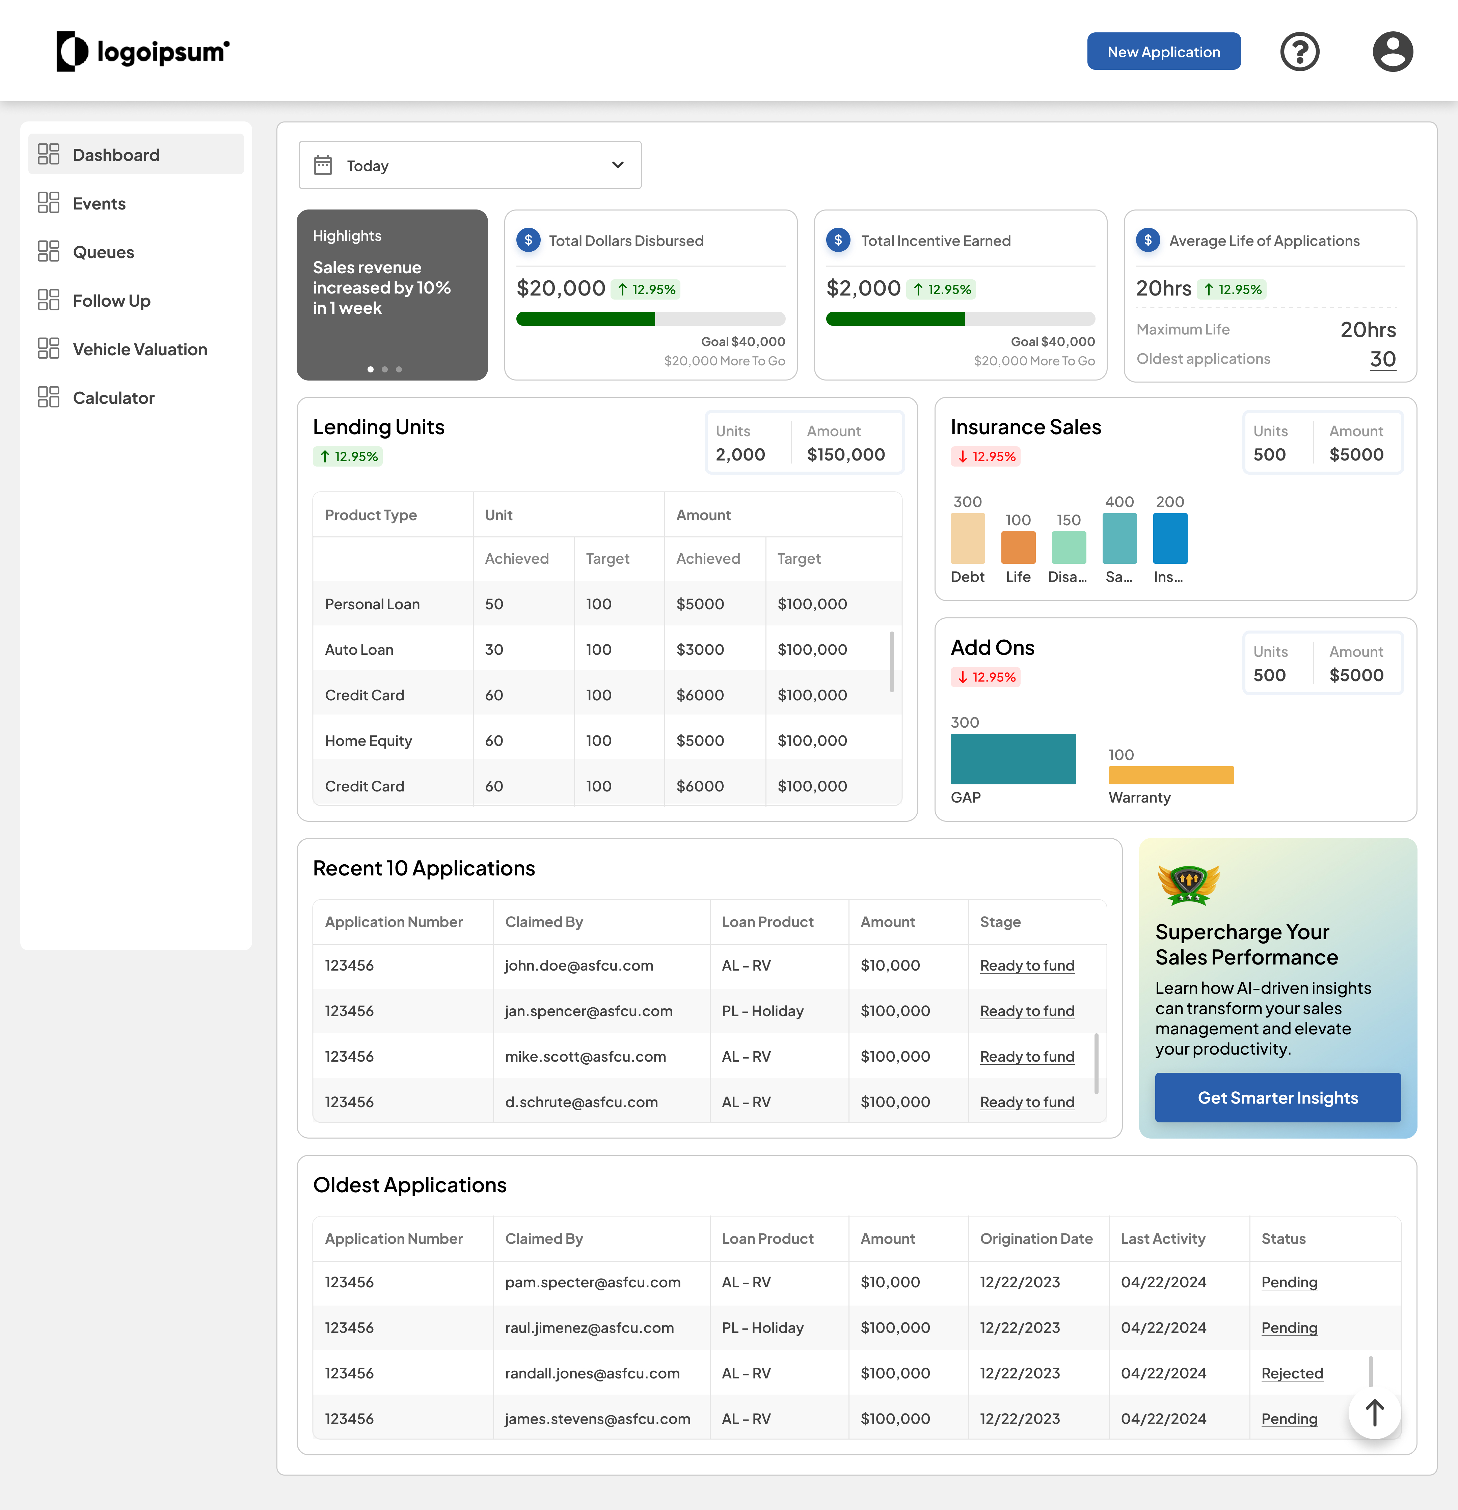Screen dimensions: 1458x1510
Task: Go to the Queues sidebar item
Action: pyautogui.click(x=103, y=252)
